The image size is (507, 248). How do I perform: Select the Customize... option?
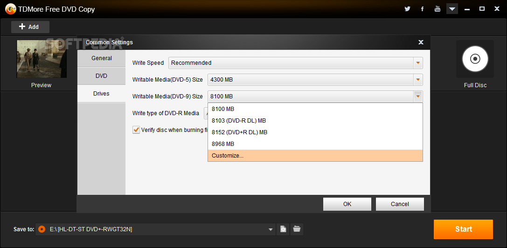315,156
